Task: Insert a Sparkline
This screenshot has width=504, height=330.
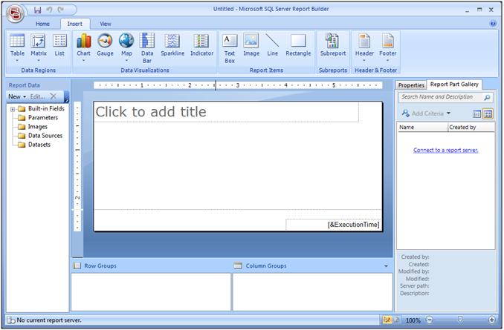Action: coord(172,45)
